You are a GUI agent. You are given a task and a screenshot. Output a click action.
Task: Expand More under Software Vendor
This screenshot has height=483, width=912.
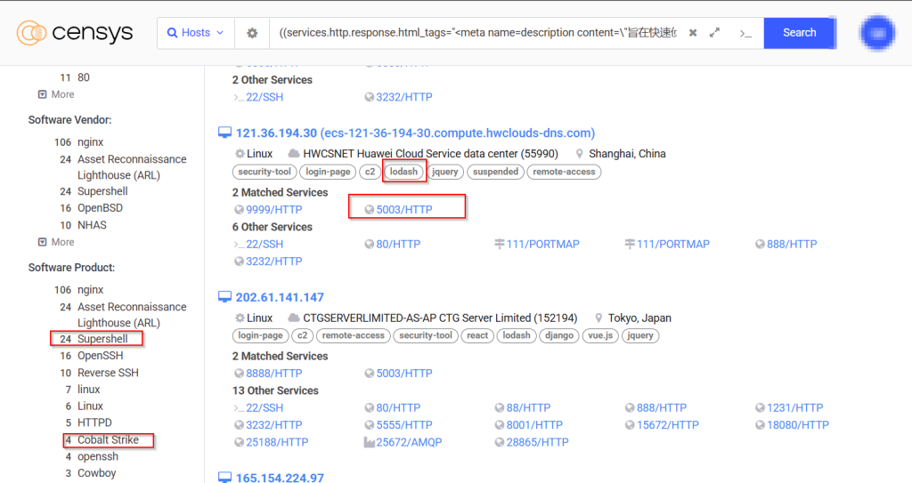point(56,242)
